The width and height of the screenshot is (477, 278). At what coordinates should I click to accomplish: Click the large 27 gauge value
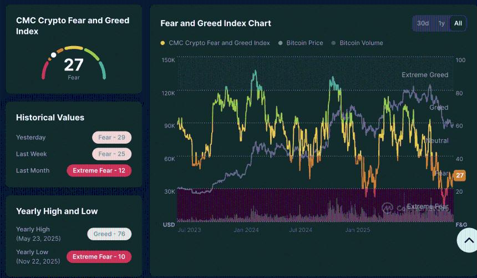73,65
